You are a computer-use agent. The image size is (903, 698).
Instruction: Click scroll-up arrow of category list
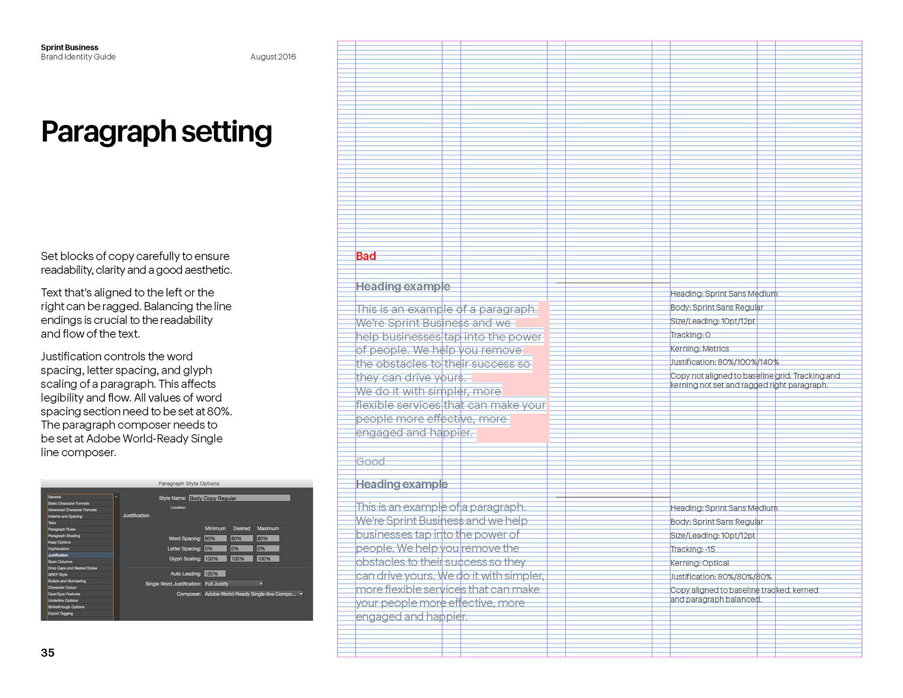pos(116,497)
